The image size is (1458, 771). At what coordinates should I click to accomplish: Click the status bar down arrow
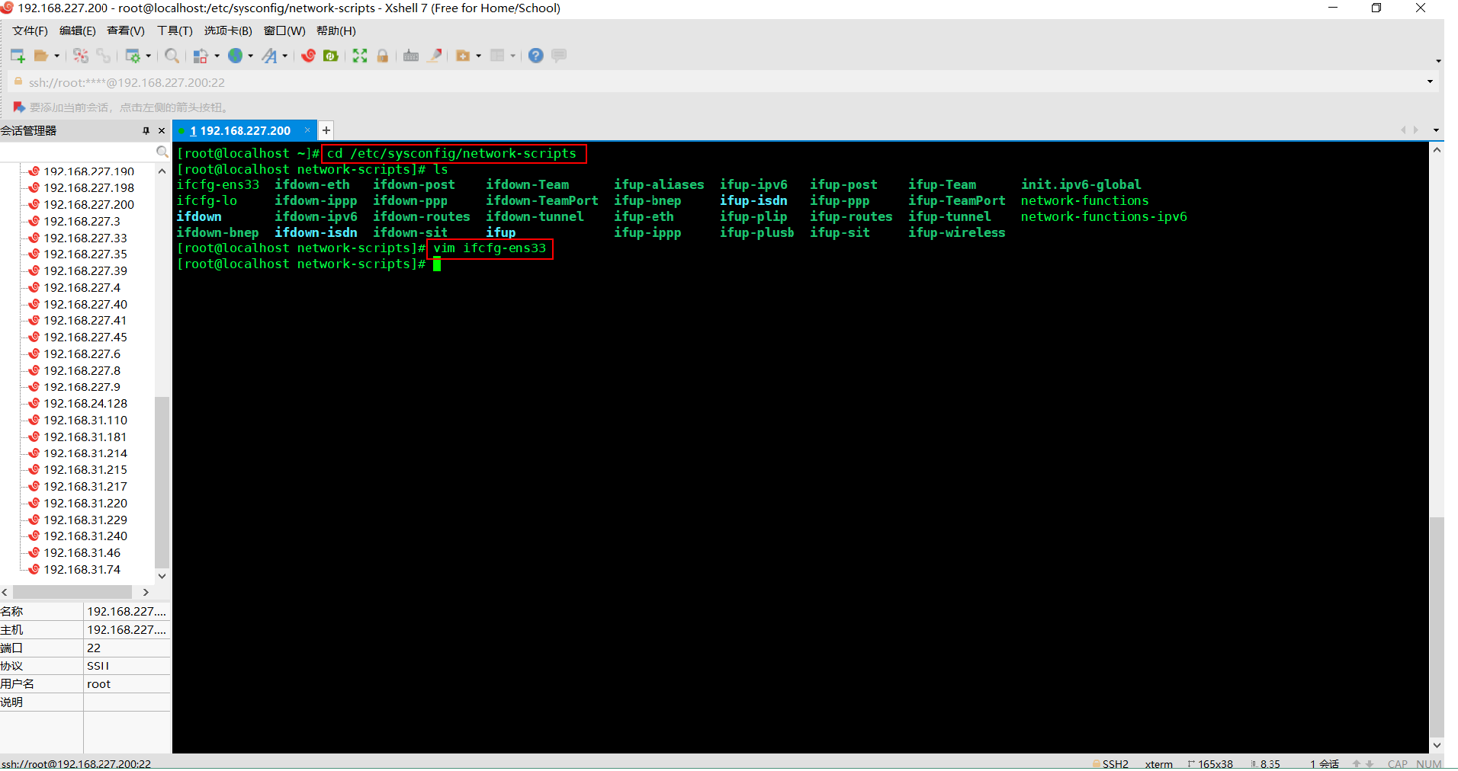click(x=1370, y=763)
